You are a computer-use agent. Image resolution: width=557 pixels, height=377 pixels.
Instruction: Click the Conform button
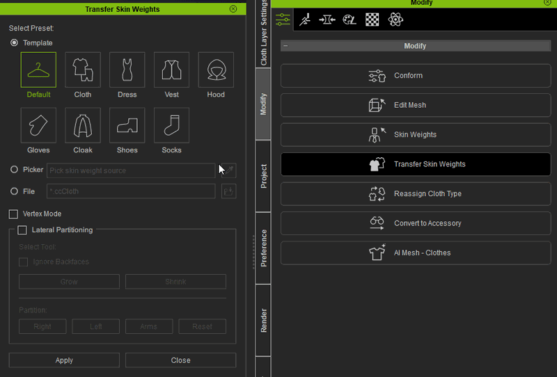click(416, 76)
